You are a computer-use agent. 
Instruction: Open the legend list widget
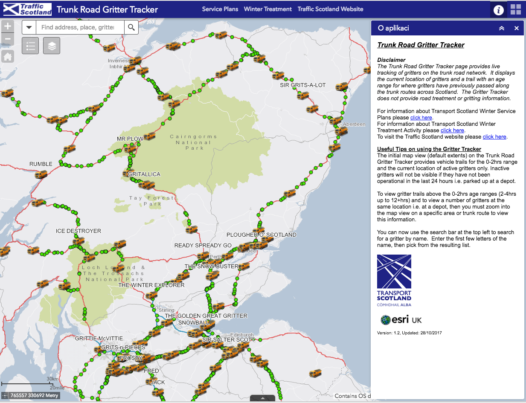pos(30,46)
